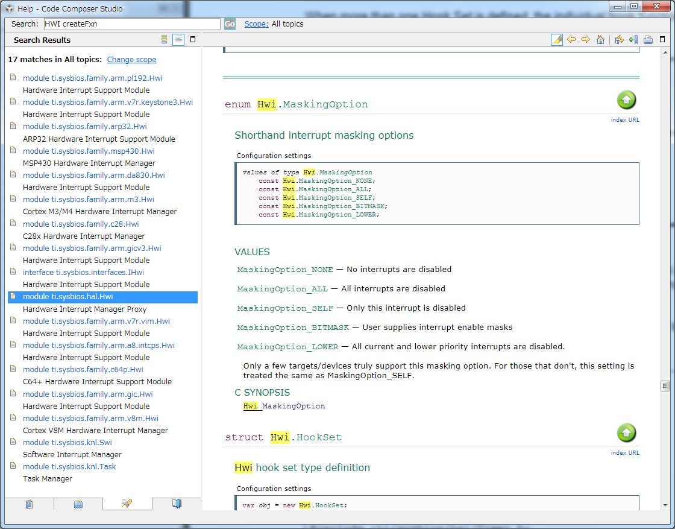Show topic in table of contents
The image size is (675, 529).
pos(619,40)
